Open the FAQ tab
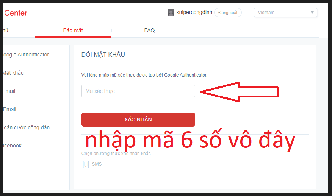The width and height of the screenshot is (332, 196). click(x=149, y=30)
